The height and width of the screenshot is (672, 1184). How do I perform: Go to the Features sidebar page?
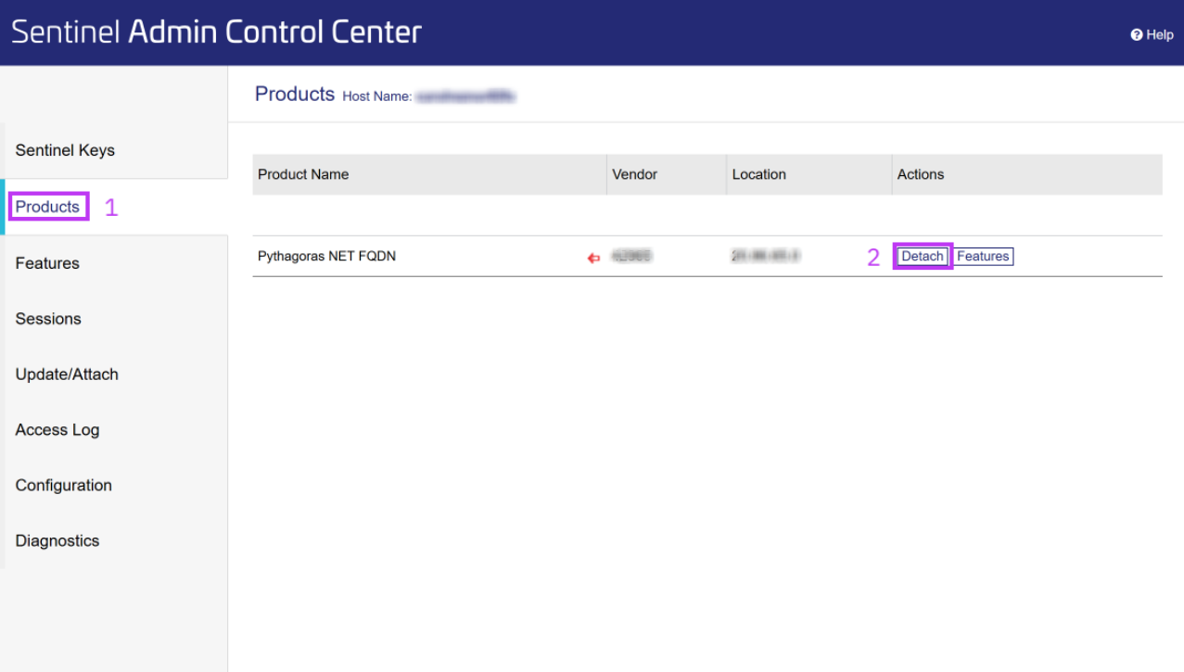click(x=47, y=263)
